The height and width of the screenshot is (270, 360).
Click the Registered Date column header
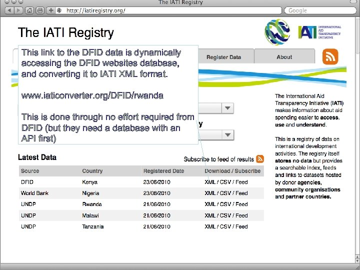coord(163,171)
